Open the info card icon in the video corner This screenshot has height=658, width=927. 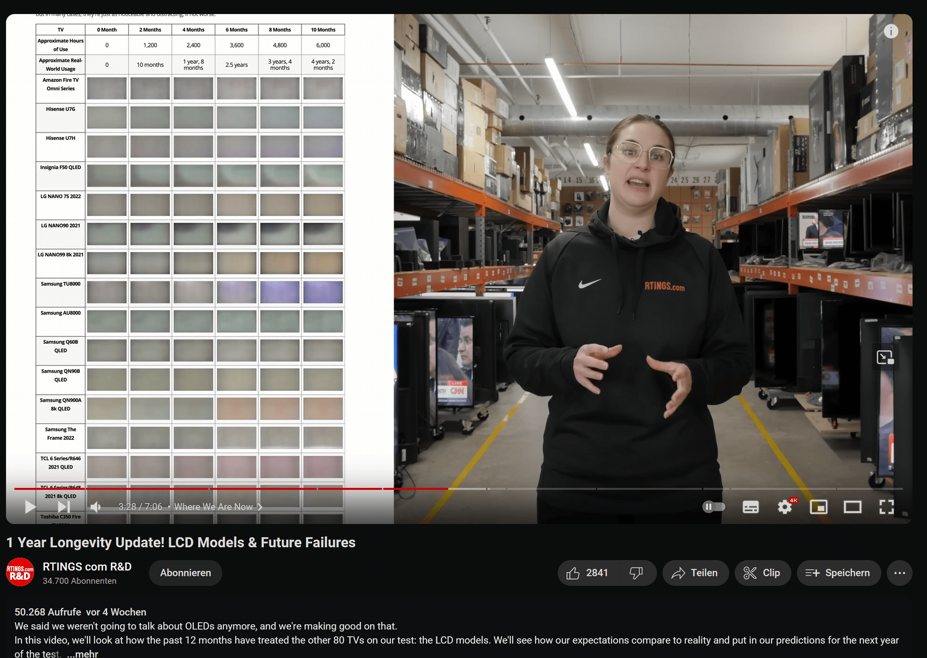pyautogui.click(x=890, y=31)
